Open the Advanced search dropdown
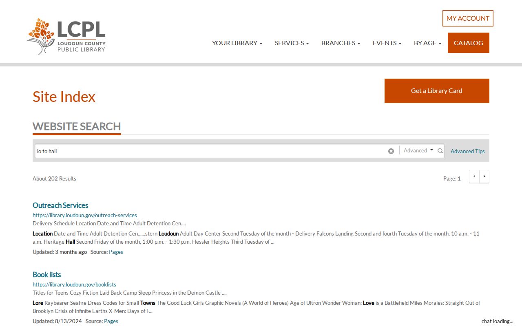Image resolution: width=522 pixels, height=326 pixels. coord(418,150)
